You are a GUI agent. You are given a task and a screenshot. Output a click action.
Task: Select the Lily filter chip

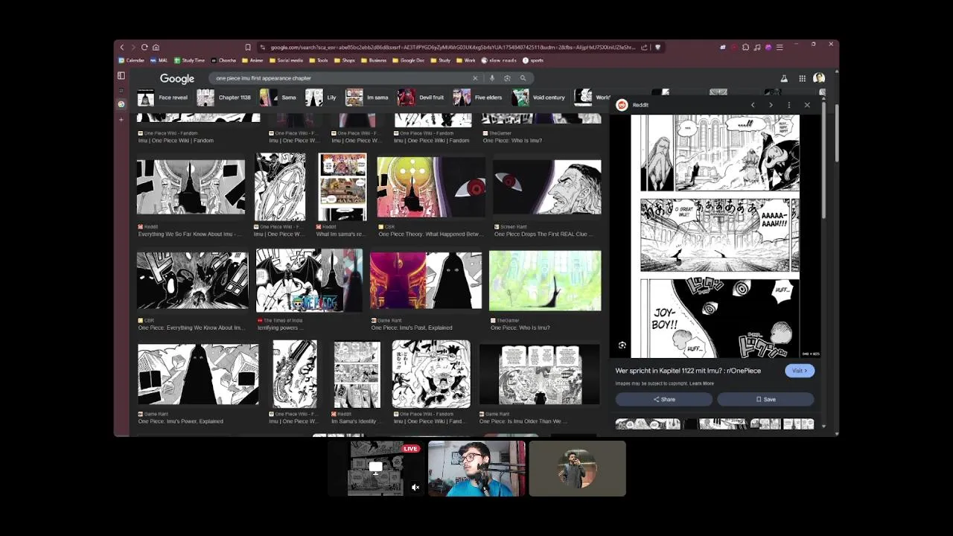[x=322, y=98]
